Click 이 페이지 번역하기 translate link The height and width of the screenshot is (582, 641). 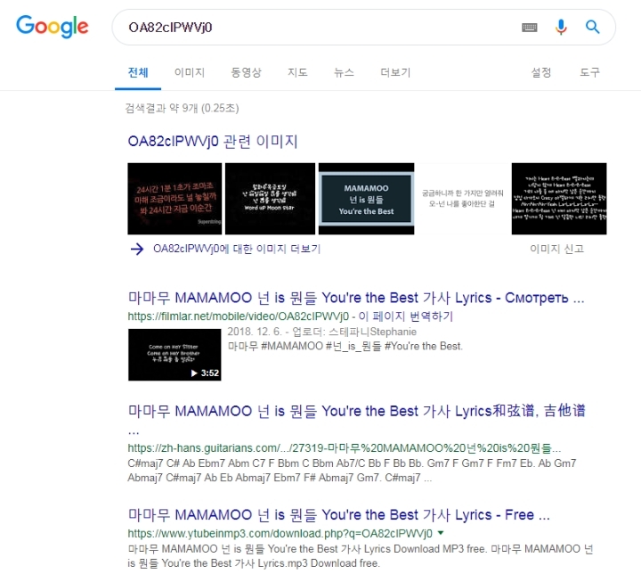point(406,316)
